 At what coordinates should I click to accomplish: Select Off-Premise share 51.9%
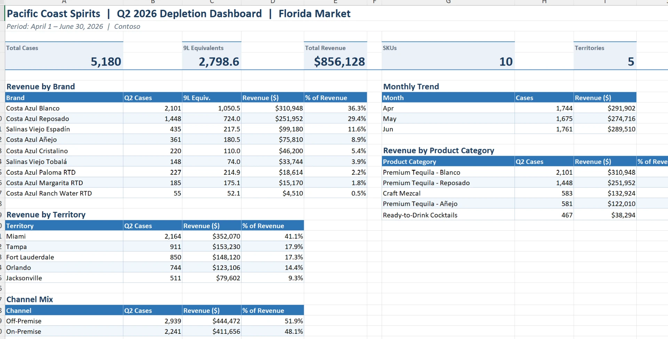pyautogui.click(x=272, y=321)
